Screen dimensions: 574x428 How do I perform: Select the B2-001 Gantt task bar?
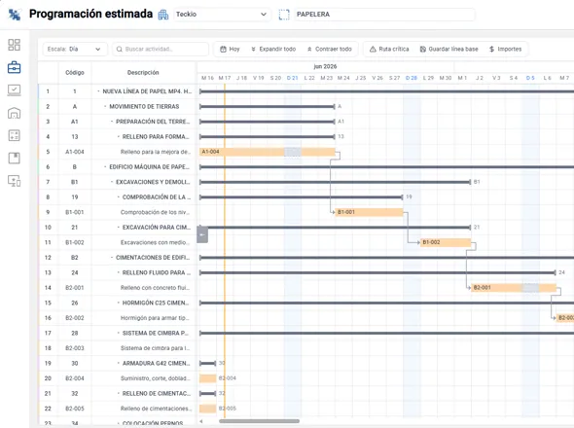514,288
